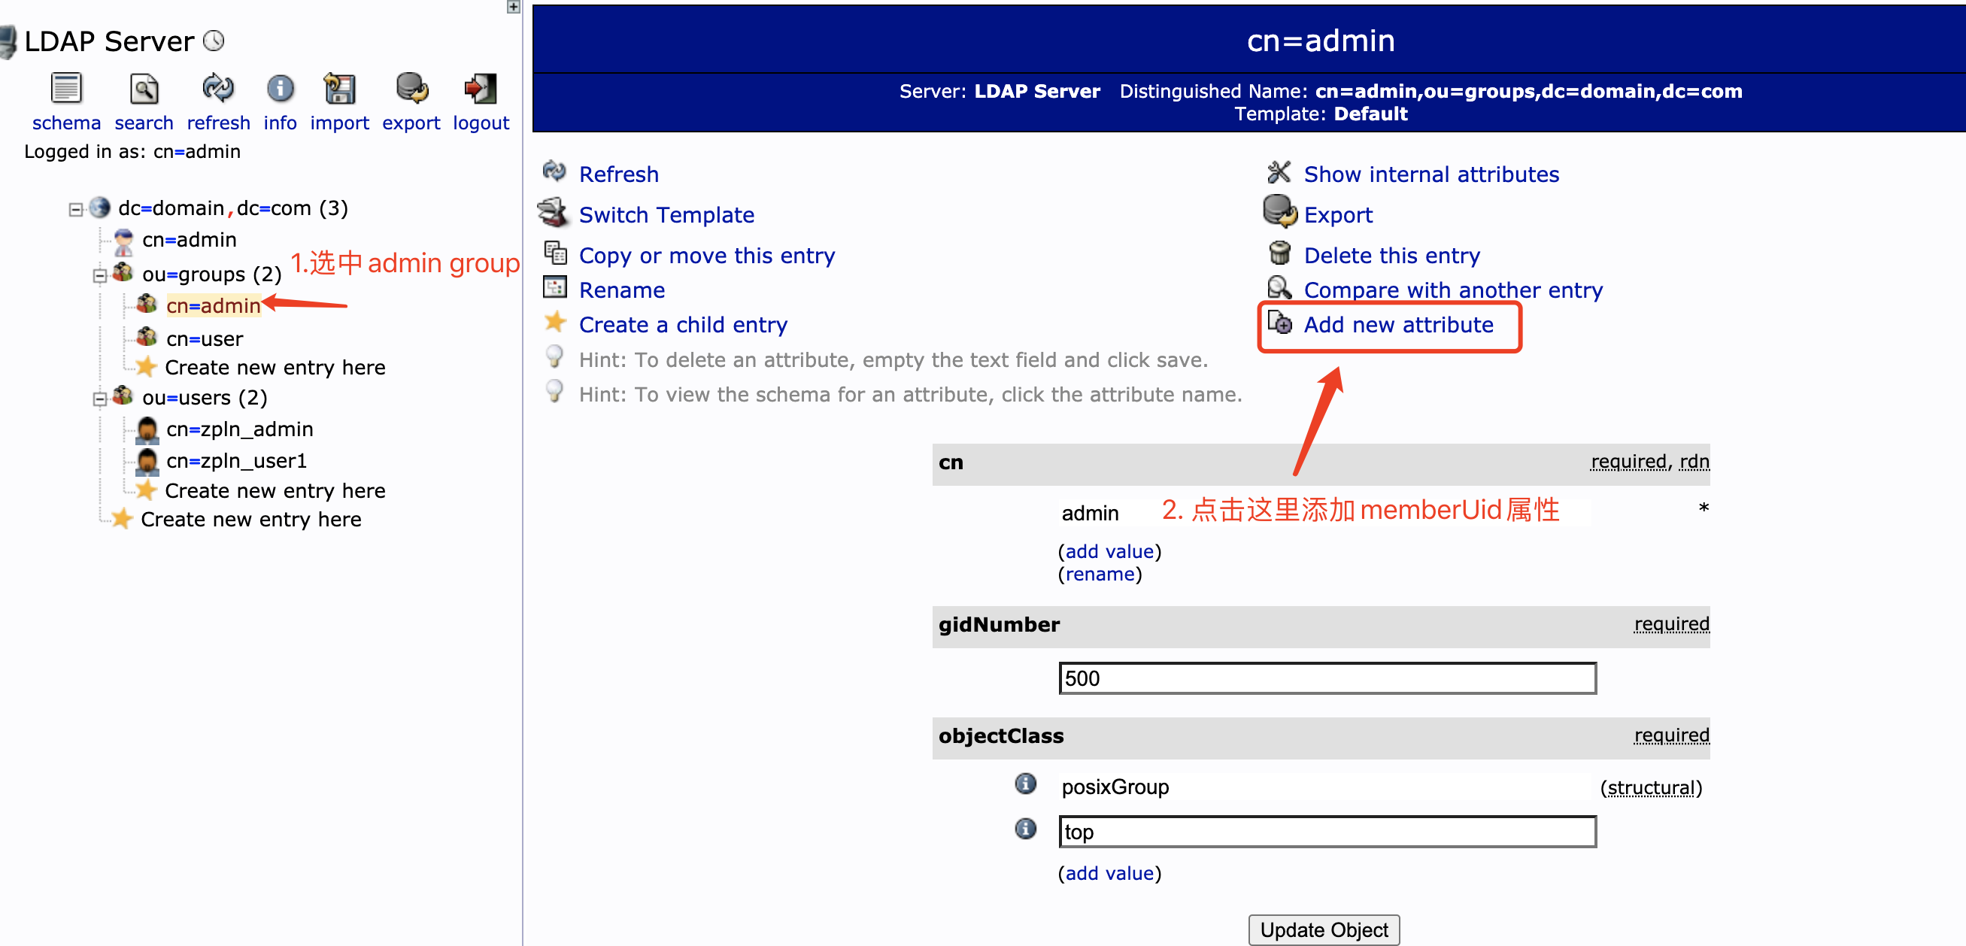Open the cn=zpln_admin entry

240,429
